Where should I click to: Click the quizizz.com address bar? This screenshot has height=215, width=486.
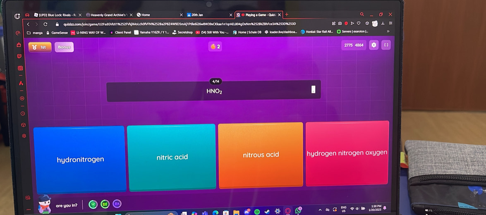[x=178, y=24]
